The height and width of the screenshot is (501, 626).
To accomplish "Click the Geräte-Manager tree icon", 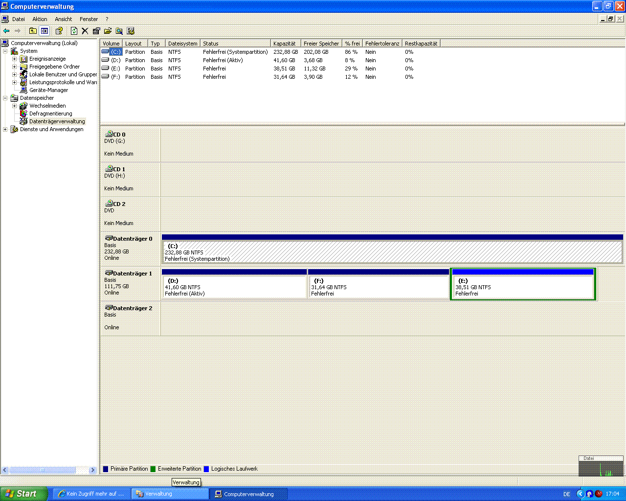I will 23,90.
